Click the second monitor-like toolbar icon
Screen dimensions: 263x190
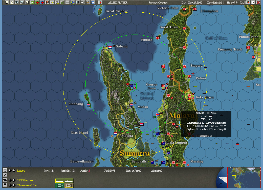coord(22,2)
